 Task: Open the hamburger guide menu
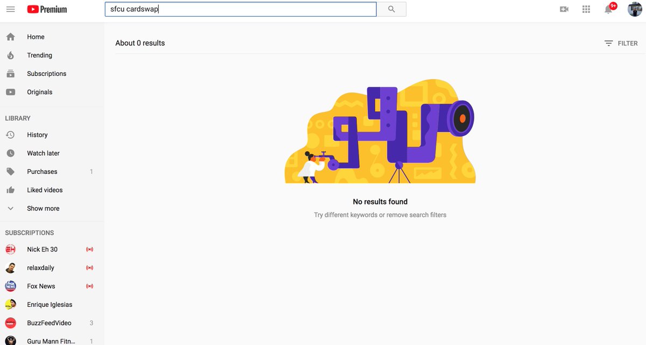(10, 9)
